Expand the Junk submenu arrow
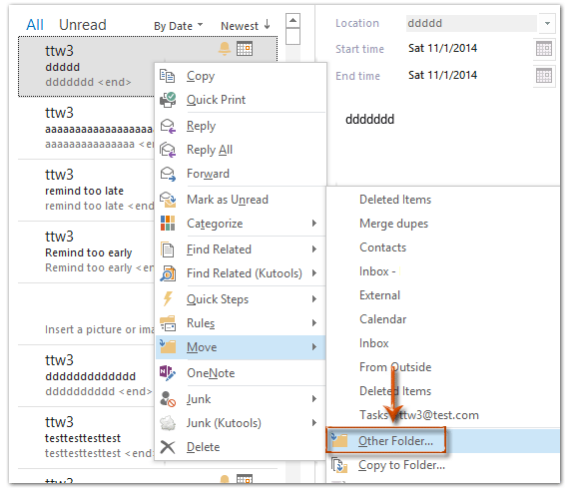This screenshot has height=494, width=576. (x=314, y=398)
